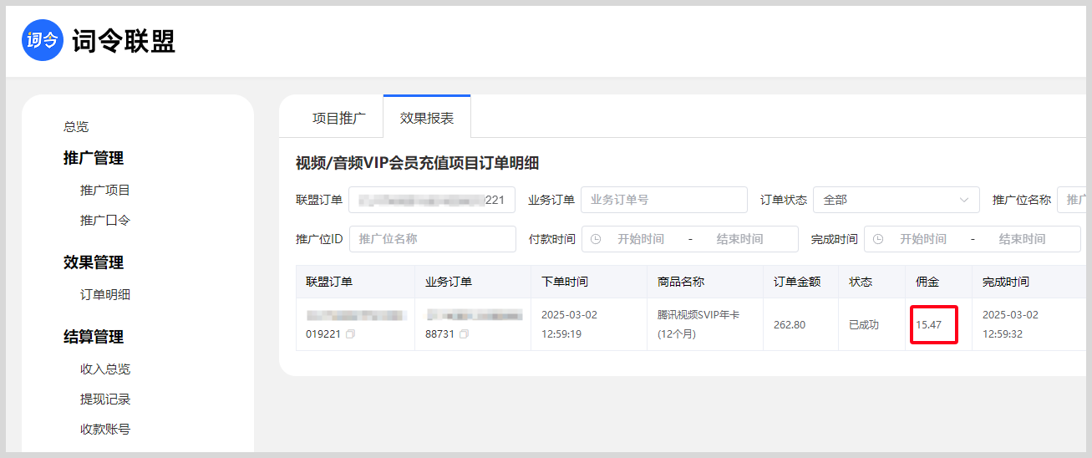The image size is (1092, 458).
Task: Click the 完成时间 column header
Action: tap(1006, 282)
